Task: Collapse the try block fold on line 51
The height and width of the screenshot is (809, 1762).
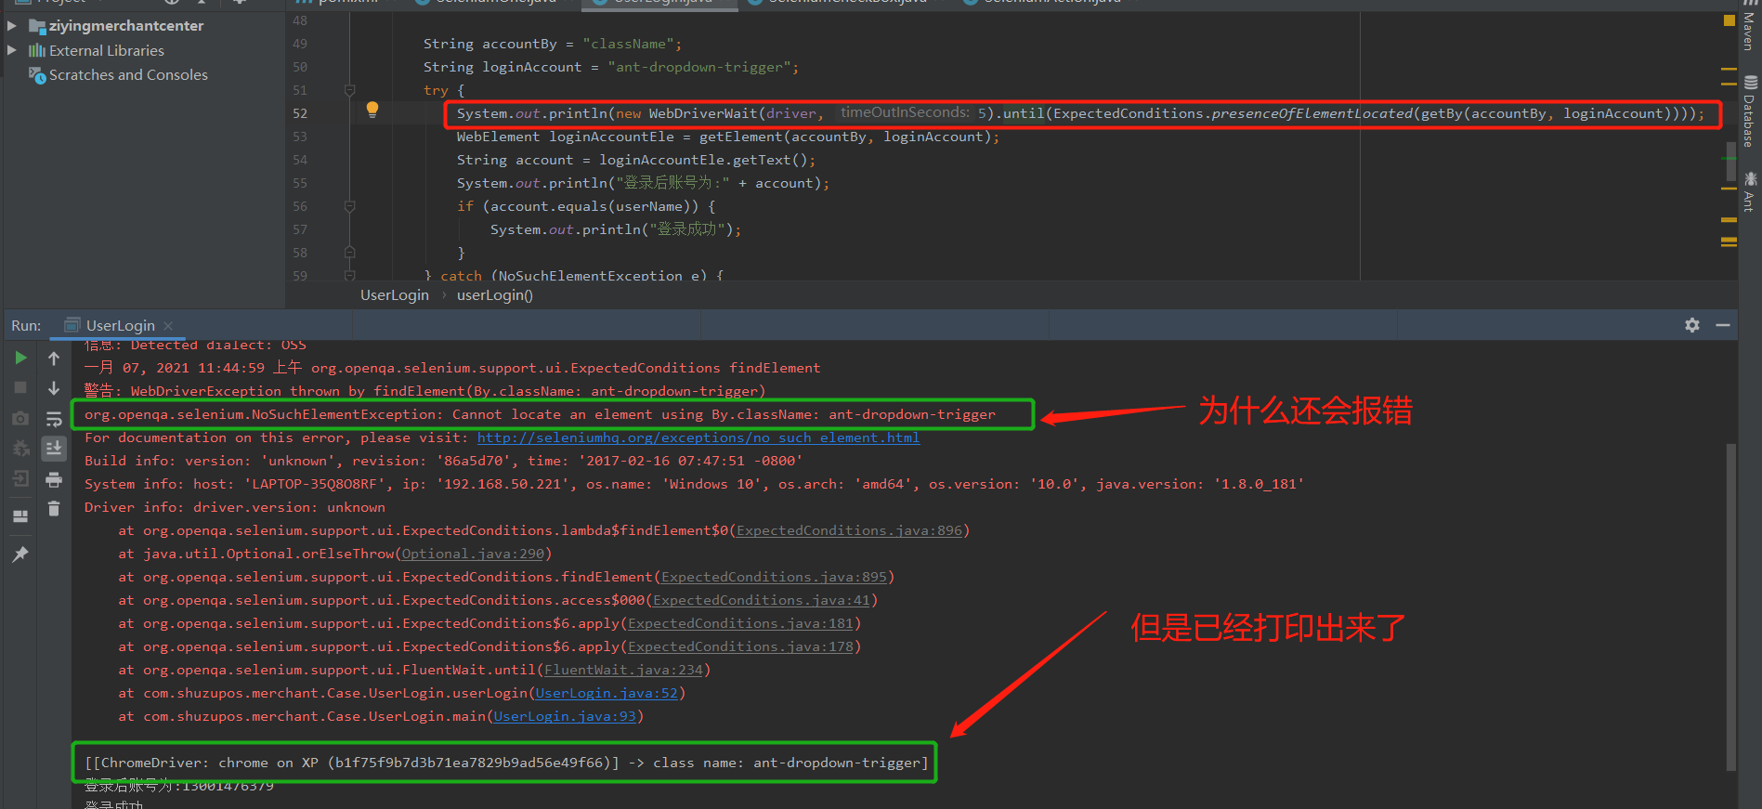Action: [x=350, y=90]
